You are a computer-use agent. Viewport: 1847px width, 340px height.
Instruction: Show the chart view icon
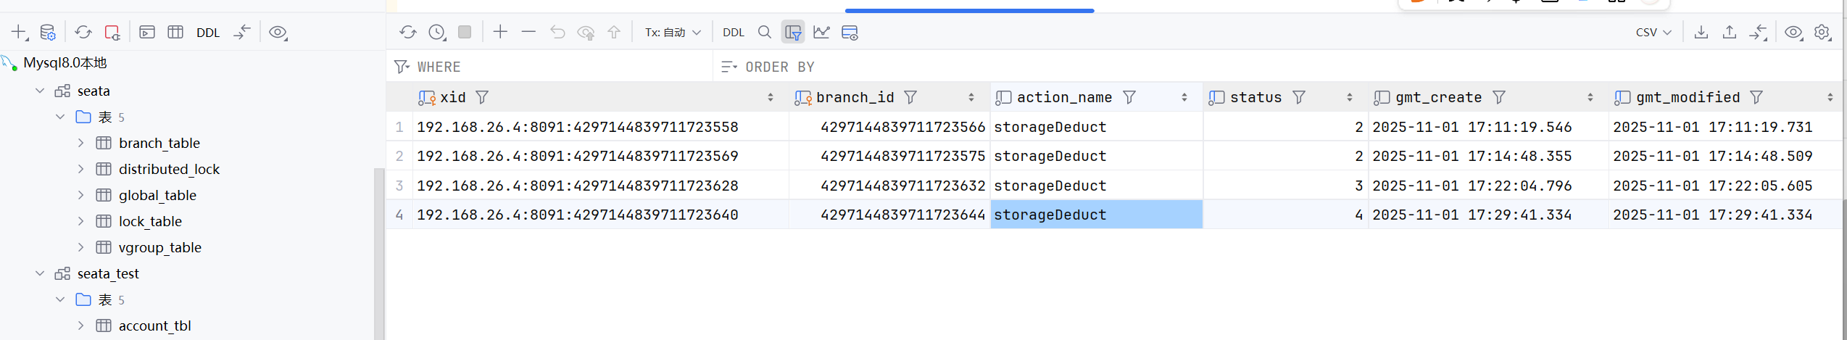(821, 32)
